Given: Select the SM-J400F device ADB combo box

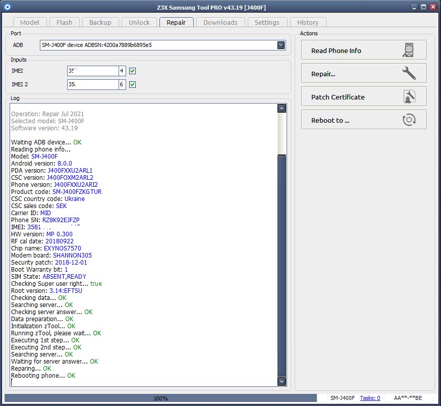Looking at the screenshot, I should [x=163, y=45].
